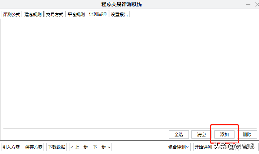Go back with < 上一步
Screen dimensions: 259x154
pyautogui.click(x=79, y=147)
